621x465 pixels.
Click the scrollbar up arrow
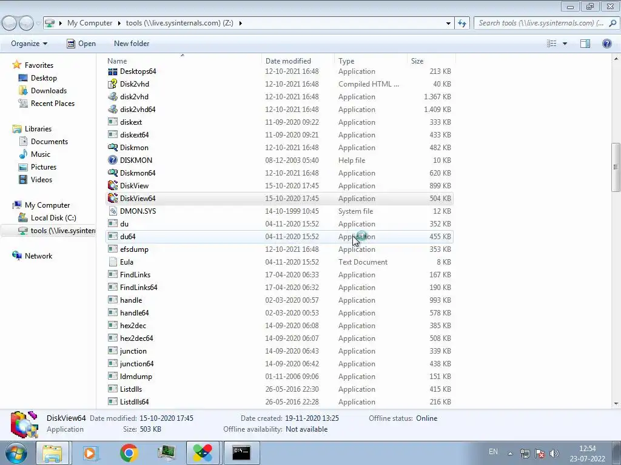(616, 59)
